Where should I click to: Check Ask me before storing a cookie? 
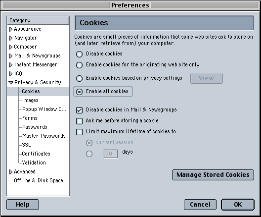(x=79, y=121)
